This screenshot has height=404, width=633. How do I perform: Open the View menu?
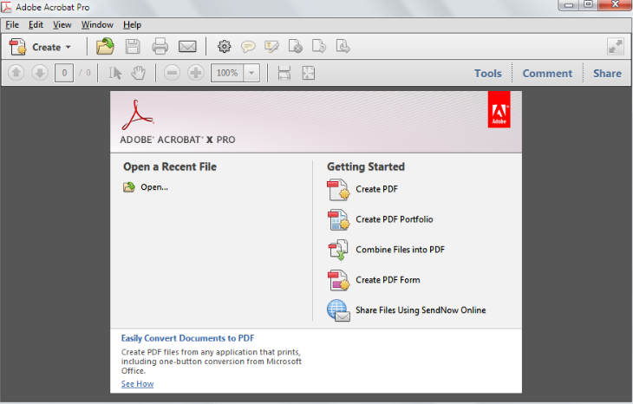[x=62, y=25]
